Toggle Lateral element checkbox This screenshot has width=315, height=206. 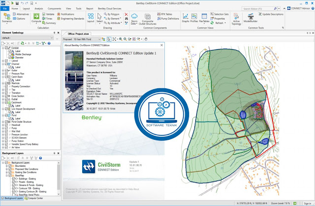[6, 61]
